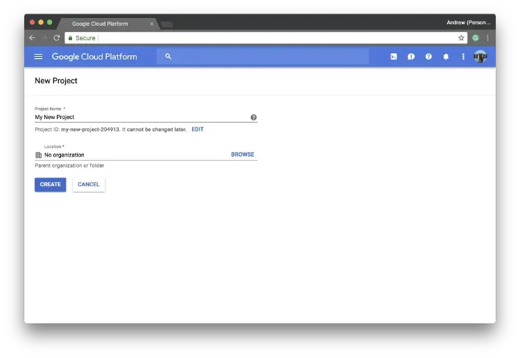Image resolution: width=520 pixels, height=358 pixels.
Task: Open the Help question mark in header
Action: click(x=428, y=57)
